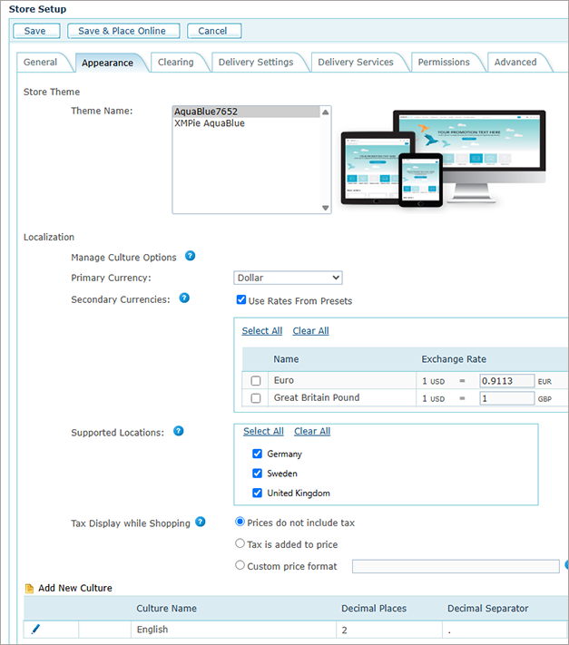Select XMPie AquaBlue theme in list
The height and width of the screenshot is (645, 569).
click(x=210, y=123)
